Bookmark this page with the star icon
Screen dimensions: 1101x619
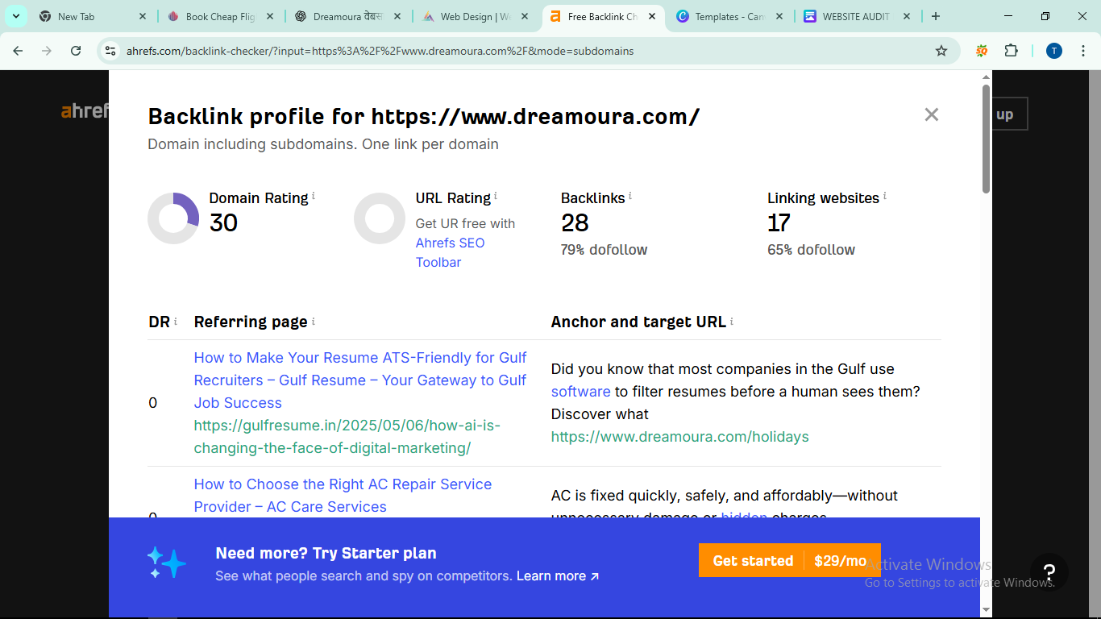941,51
